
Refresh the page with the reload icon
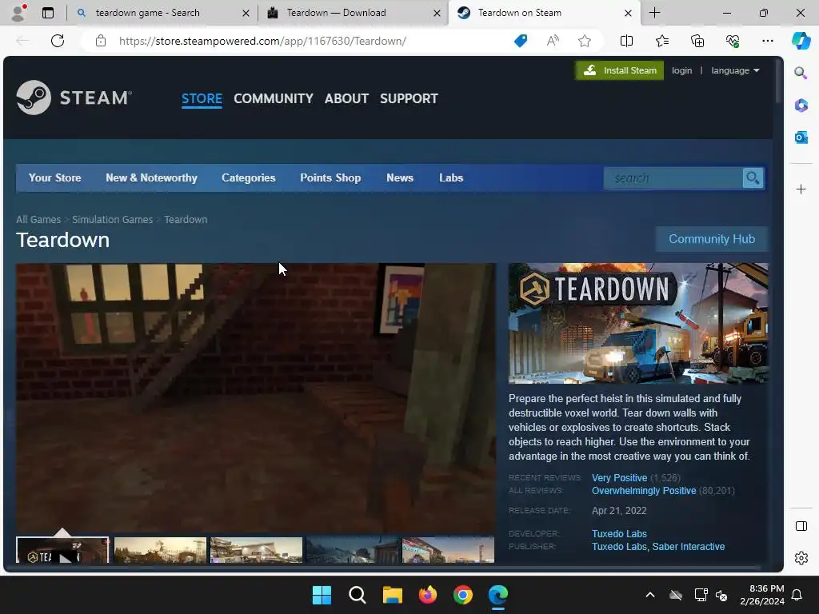pos(58,41)
